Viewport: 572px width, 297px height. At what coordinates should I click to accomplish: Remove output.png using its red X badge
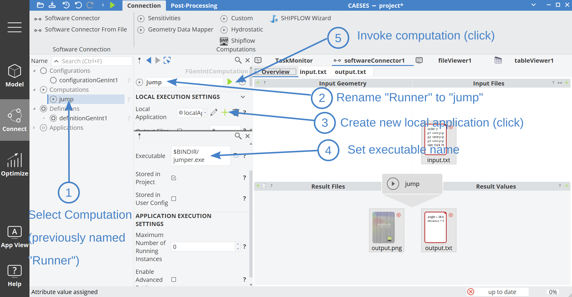point(399,215)
